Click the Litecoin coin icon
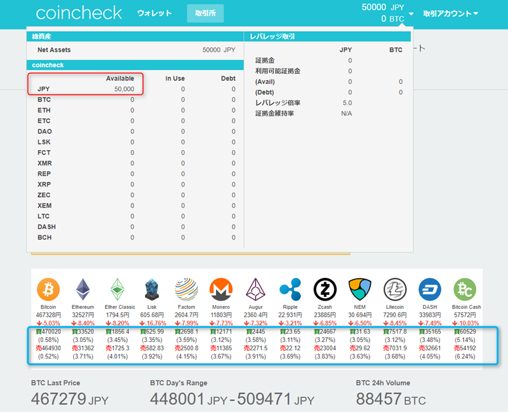 (x=395, y=289)
